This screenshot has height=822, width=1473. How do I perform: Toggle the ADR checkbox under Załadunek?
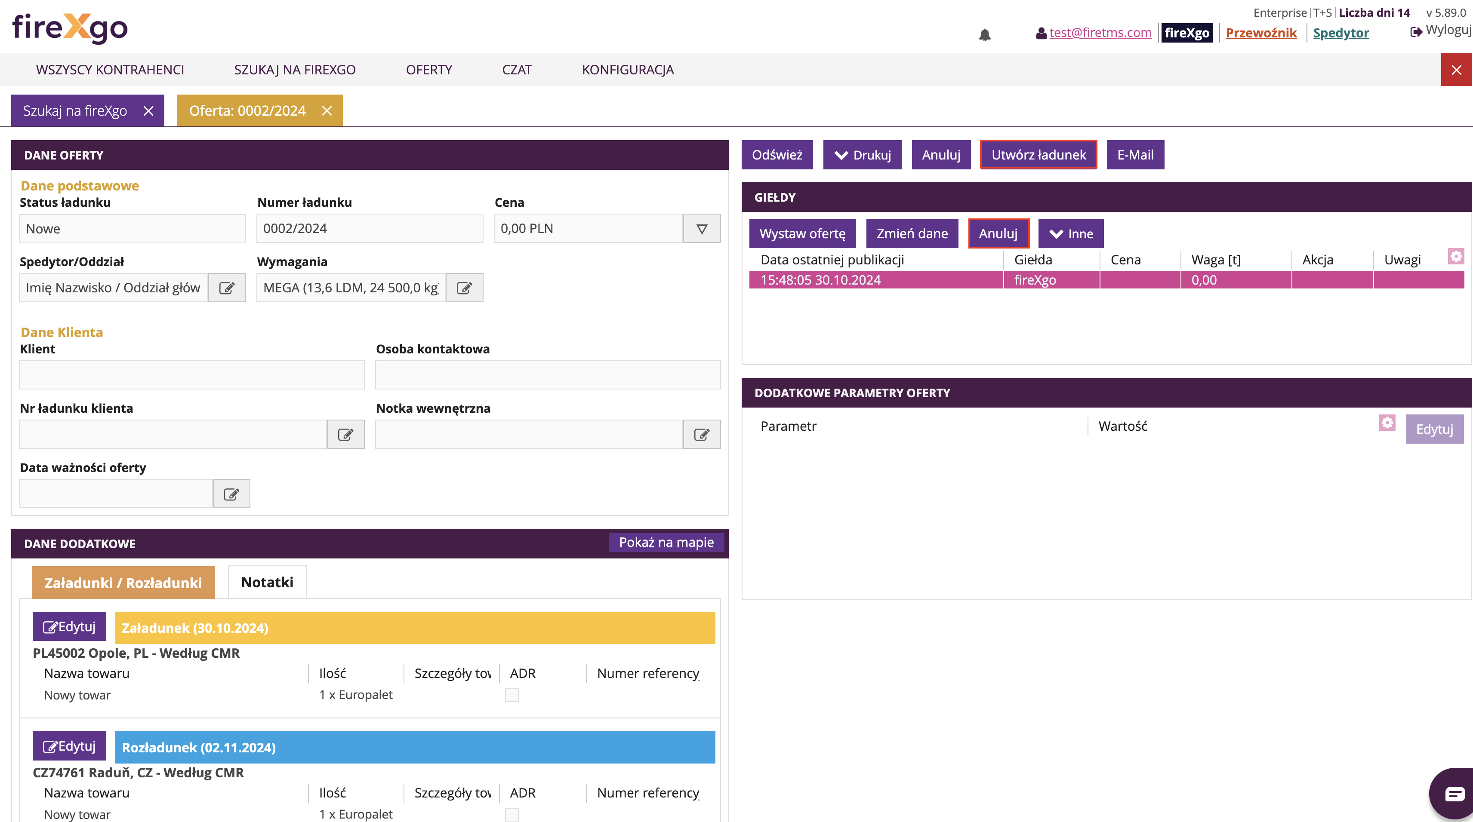pos(512,695)
